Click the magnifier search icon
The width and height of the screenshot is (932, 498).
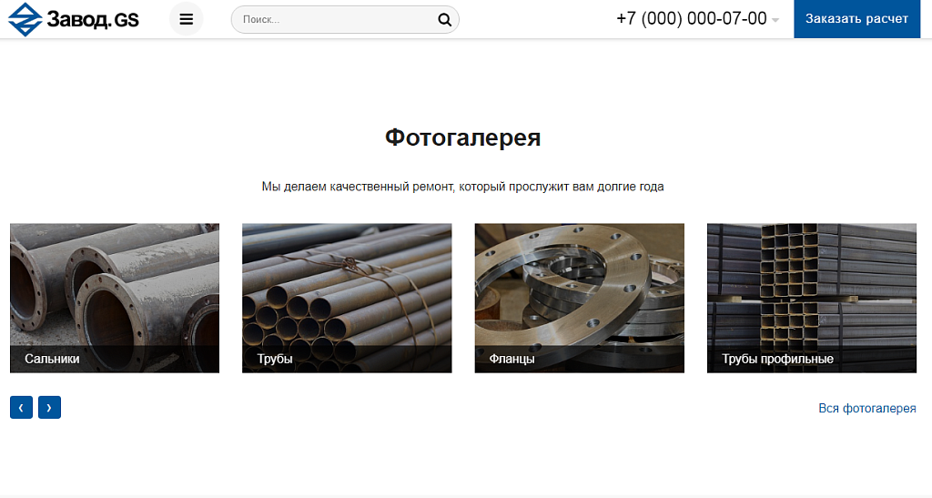coord(444,19)
